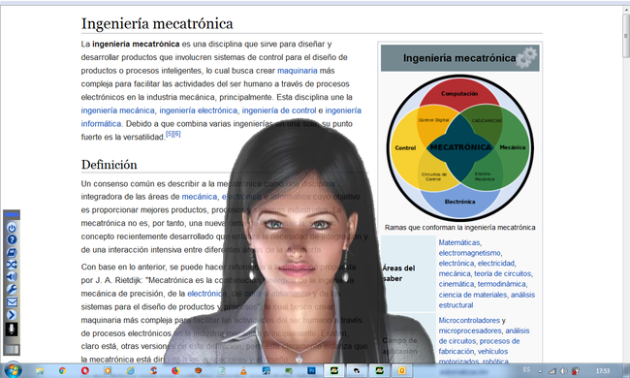
Task: Click the volume icon in the system tray
Action: click(563, 371)
